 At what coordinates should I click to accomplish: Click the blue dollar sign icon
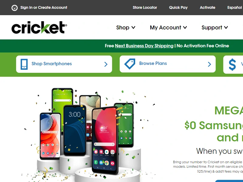click(232, 64)
